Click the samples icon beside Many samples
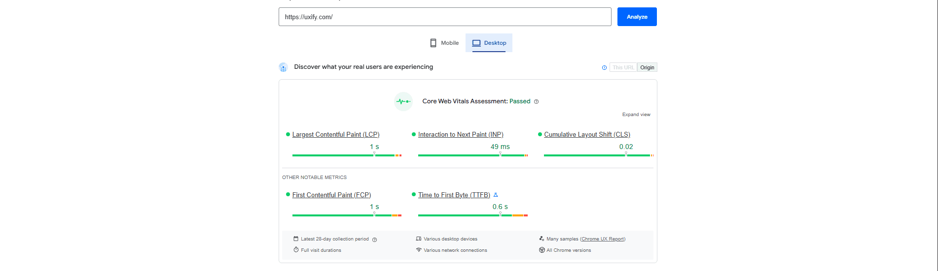Image resolution: width=938 pixels, height=271 pixels. (541, 239)
